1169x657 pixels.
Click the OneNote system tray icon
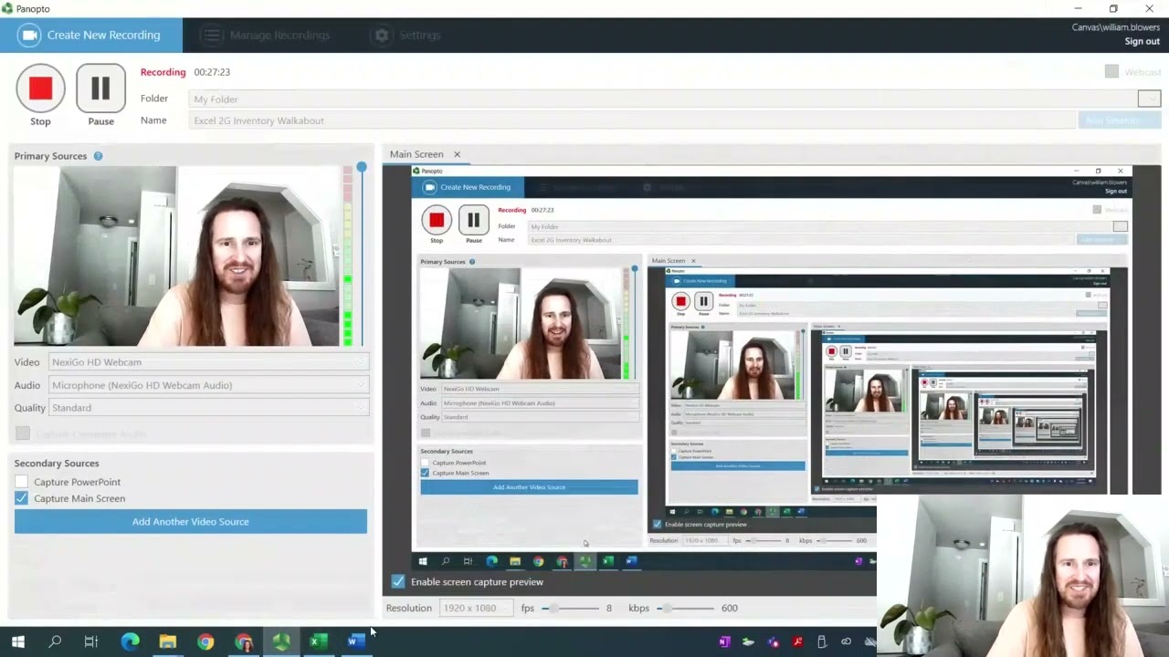pyautogui.click(x=724, y=641)
